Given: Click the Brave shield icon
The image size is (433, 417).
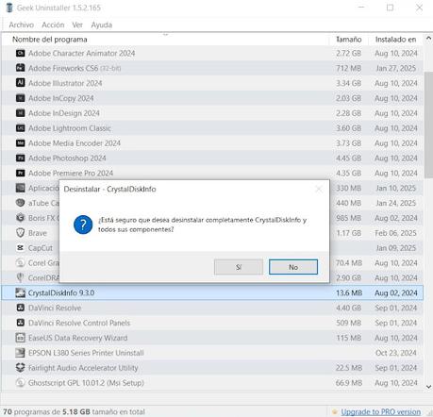Looking at the screenshot, I should point(20,233).
